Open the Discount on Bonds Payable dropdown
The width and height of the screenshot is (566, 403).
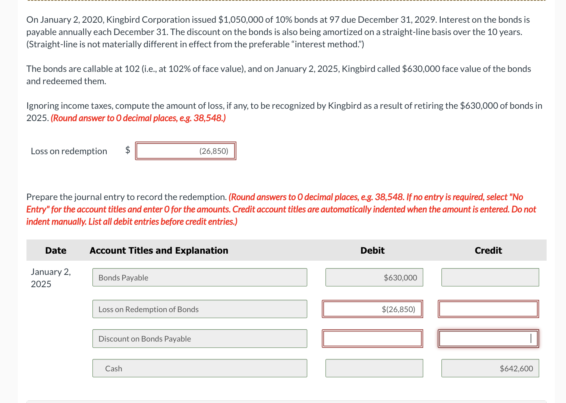coord(199,339)
